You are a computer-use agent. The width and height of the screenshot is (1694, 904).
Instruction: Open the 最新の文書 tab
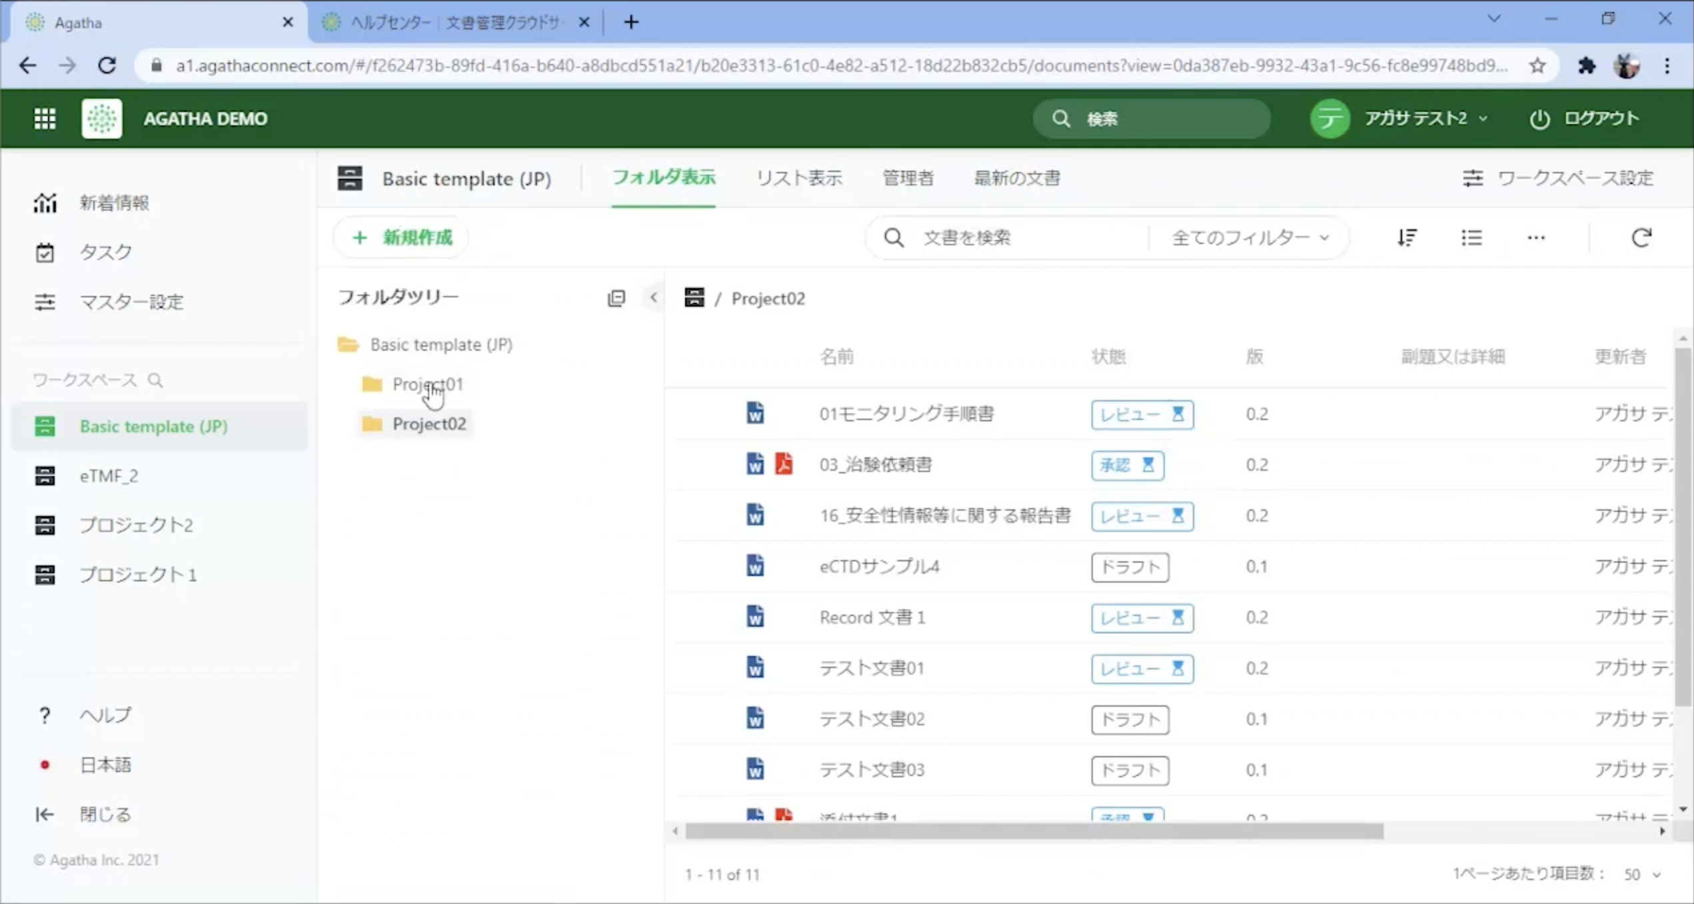[1017, 178]
